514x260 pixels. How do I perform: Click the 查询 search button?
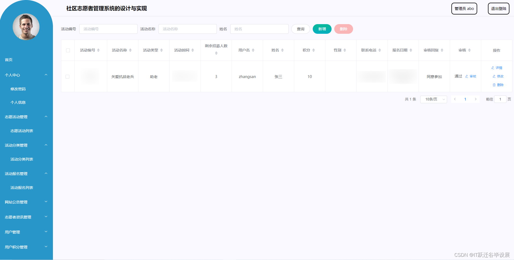click(x=301, y=29)
